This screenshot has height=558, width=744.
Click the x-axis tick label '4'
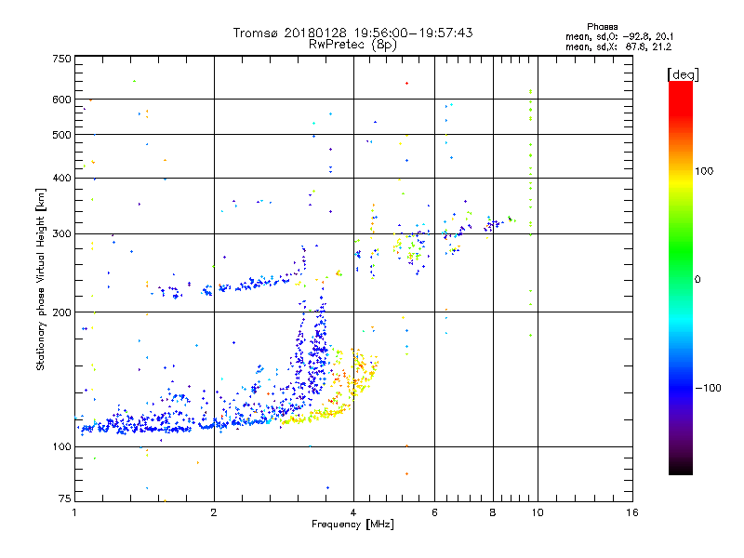353,512
